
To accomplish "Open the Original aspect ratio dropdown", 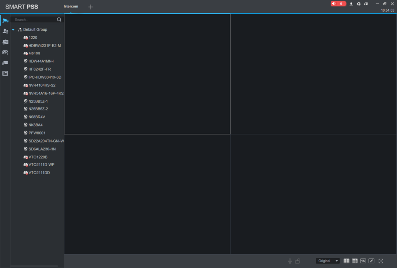I will pos(328,261).
